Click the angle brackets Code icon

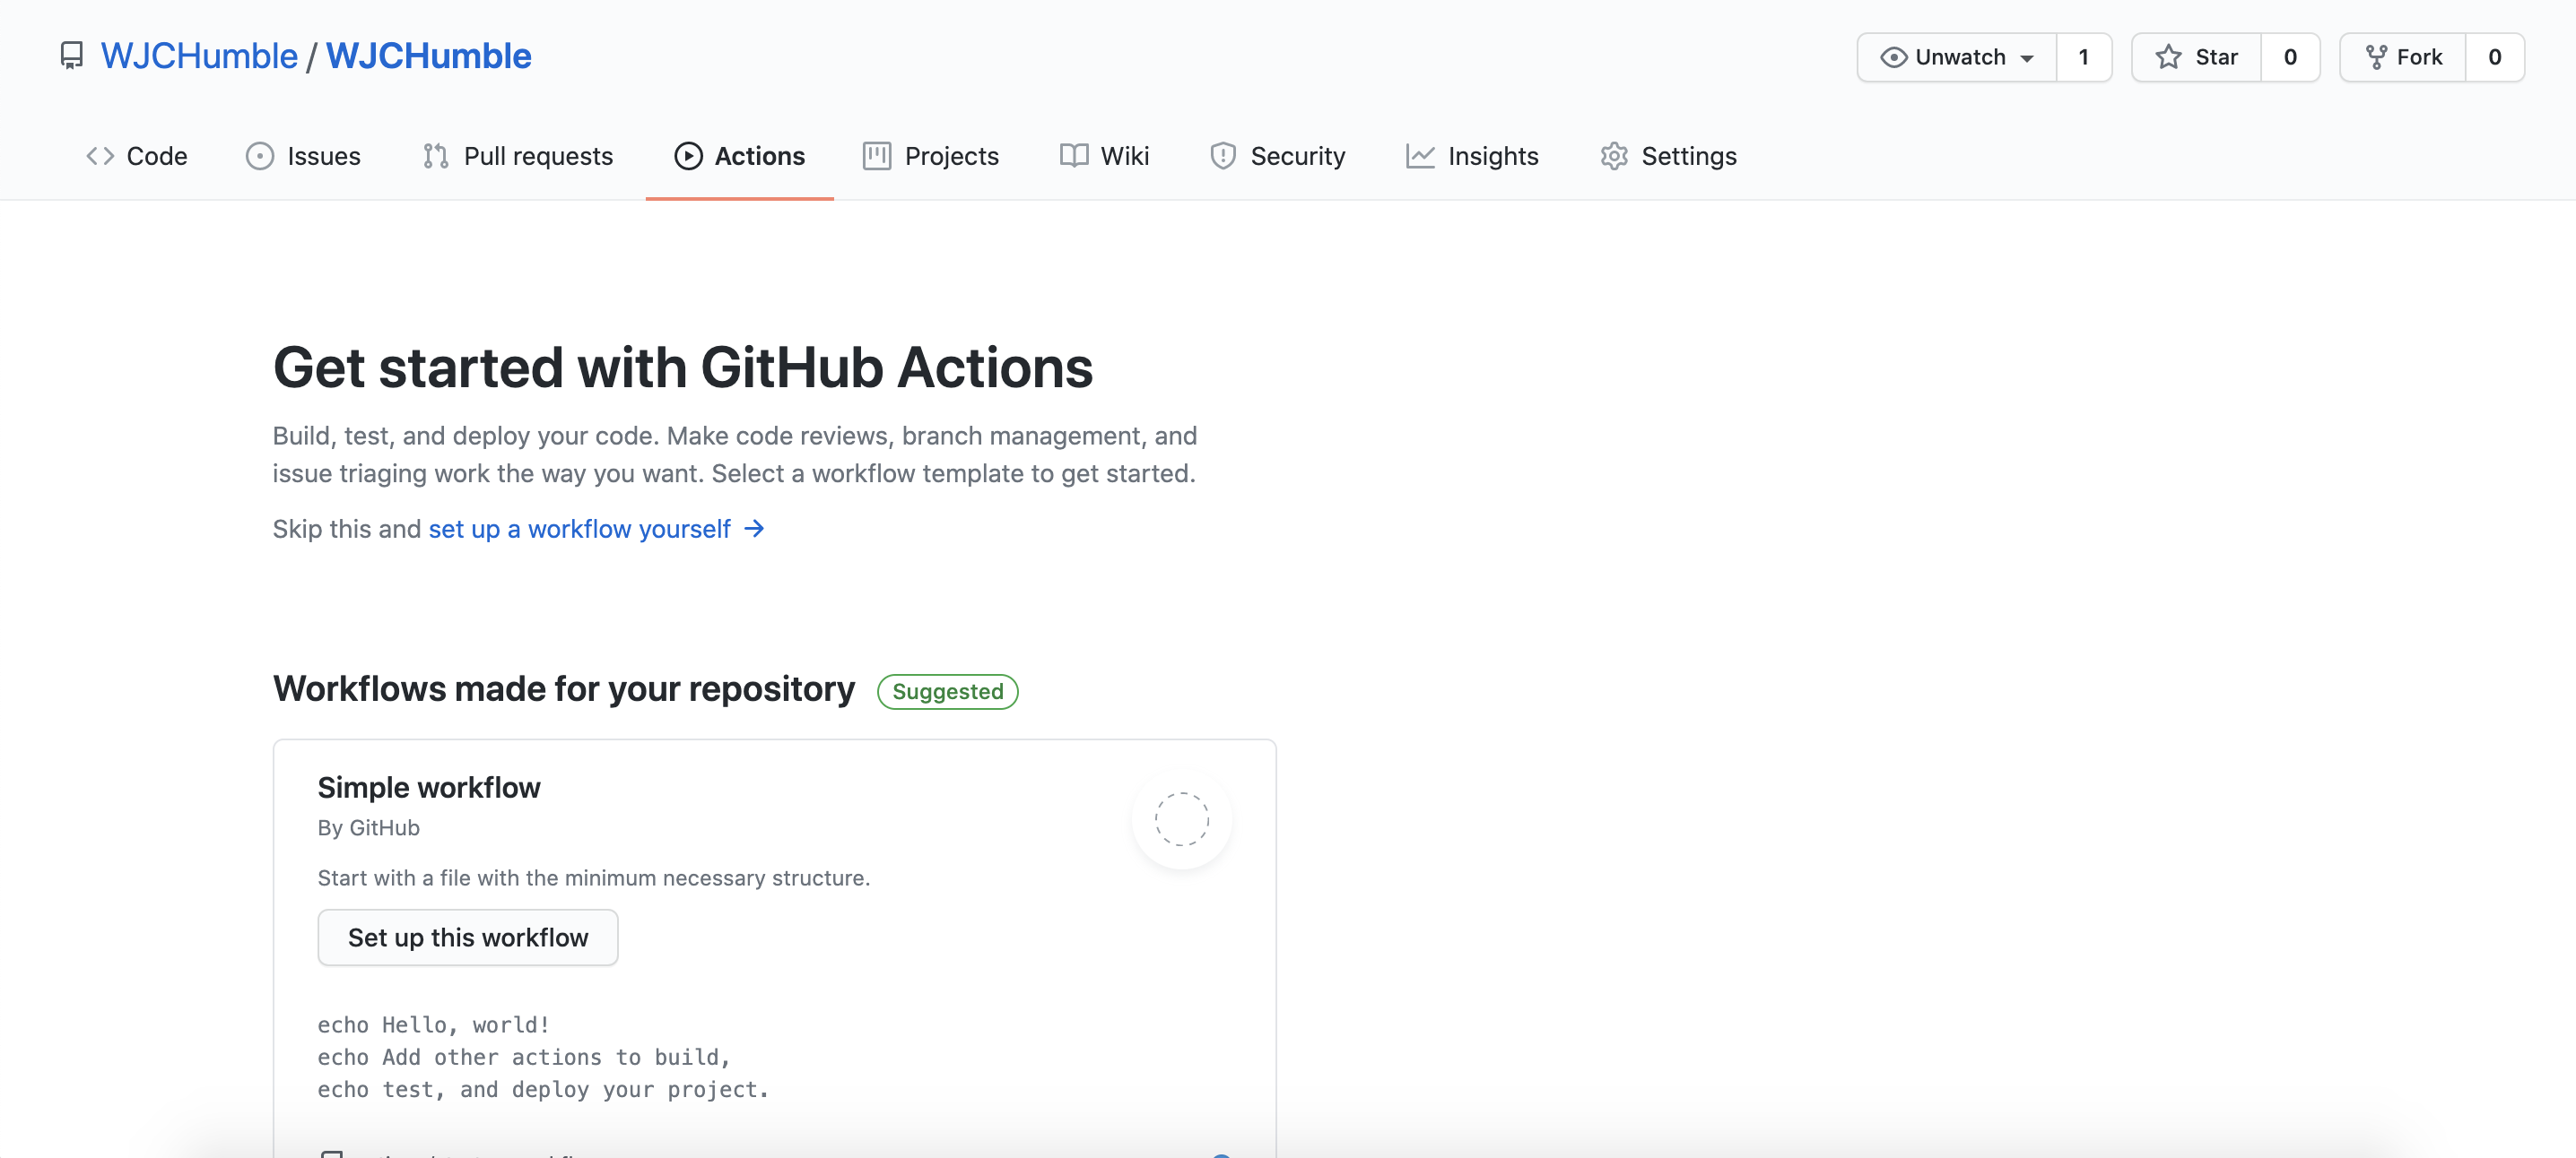[100, 156]
